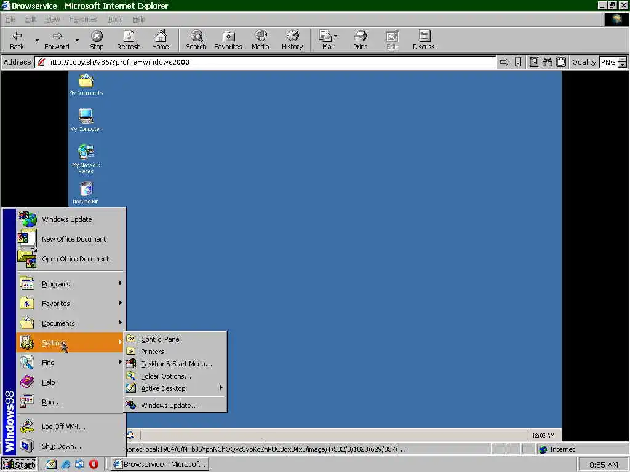Select My Computer desktop icon

[86, 120]
